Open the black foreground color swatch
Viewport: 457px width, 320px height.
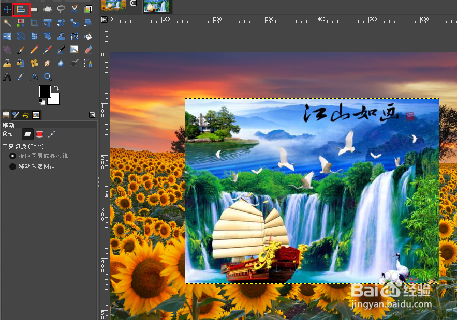[45, 92]
